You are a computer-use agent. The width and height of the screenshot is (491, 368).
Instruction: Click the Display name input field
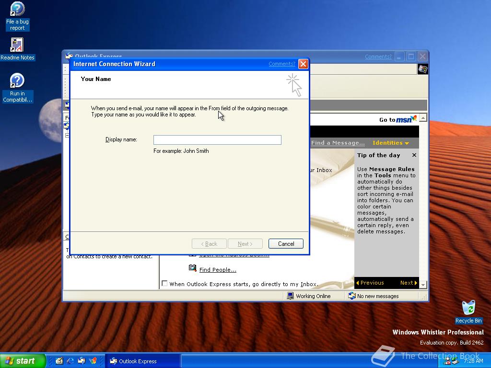tap(217, 140)
